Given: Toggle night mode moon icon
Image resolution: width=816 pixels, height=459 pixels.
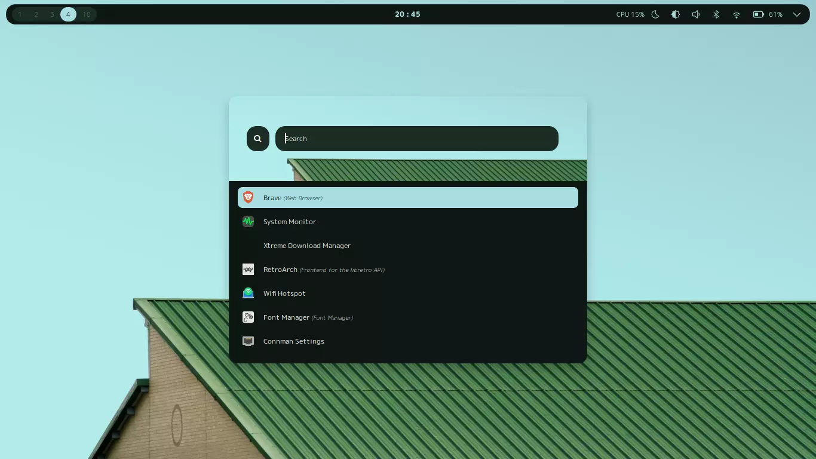Looking at the screenshot, I should tap(655, 14).
